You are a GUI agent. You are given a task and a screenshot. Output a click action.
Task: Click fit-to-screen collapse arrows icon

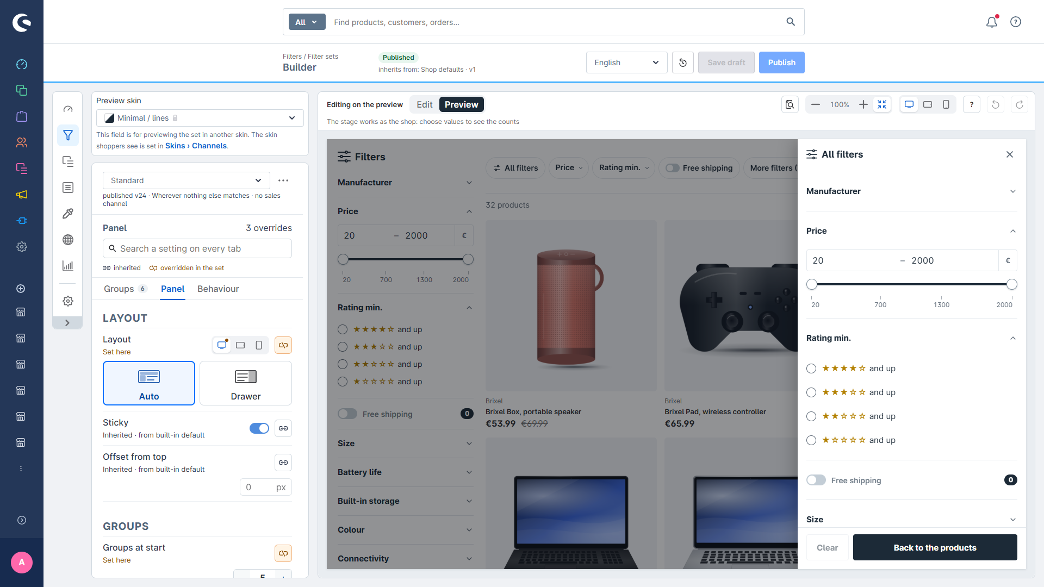[x=882, y=104]
